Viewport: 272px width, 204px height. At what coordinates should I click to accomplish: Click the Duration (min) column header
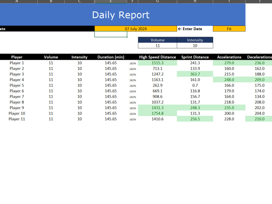tap(111, 57)
